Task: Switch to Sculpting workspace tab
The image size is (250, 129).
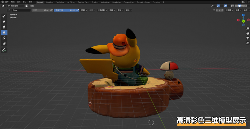Action: coord(60,2)
